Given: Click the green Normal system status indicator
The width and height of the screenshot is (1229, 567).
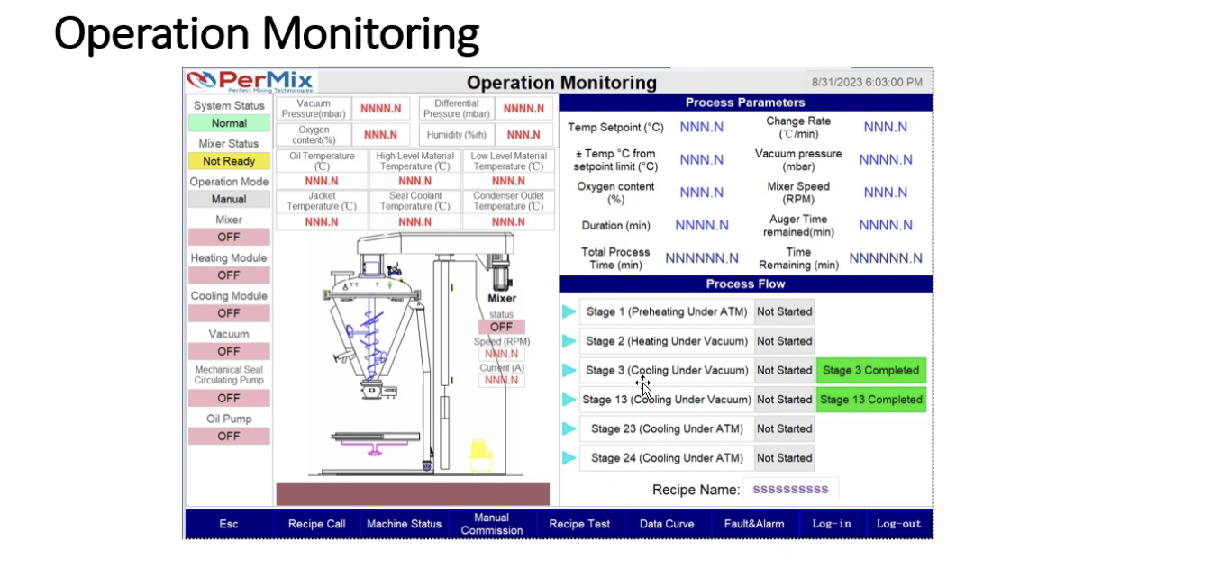Looking at the screenshot, I should point(228,124).
